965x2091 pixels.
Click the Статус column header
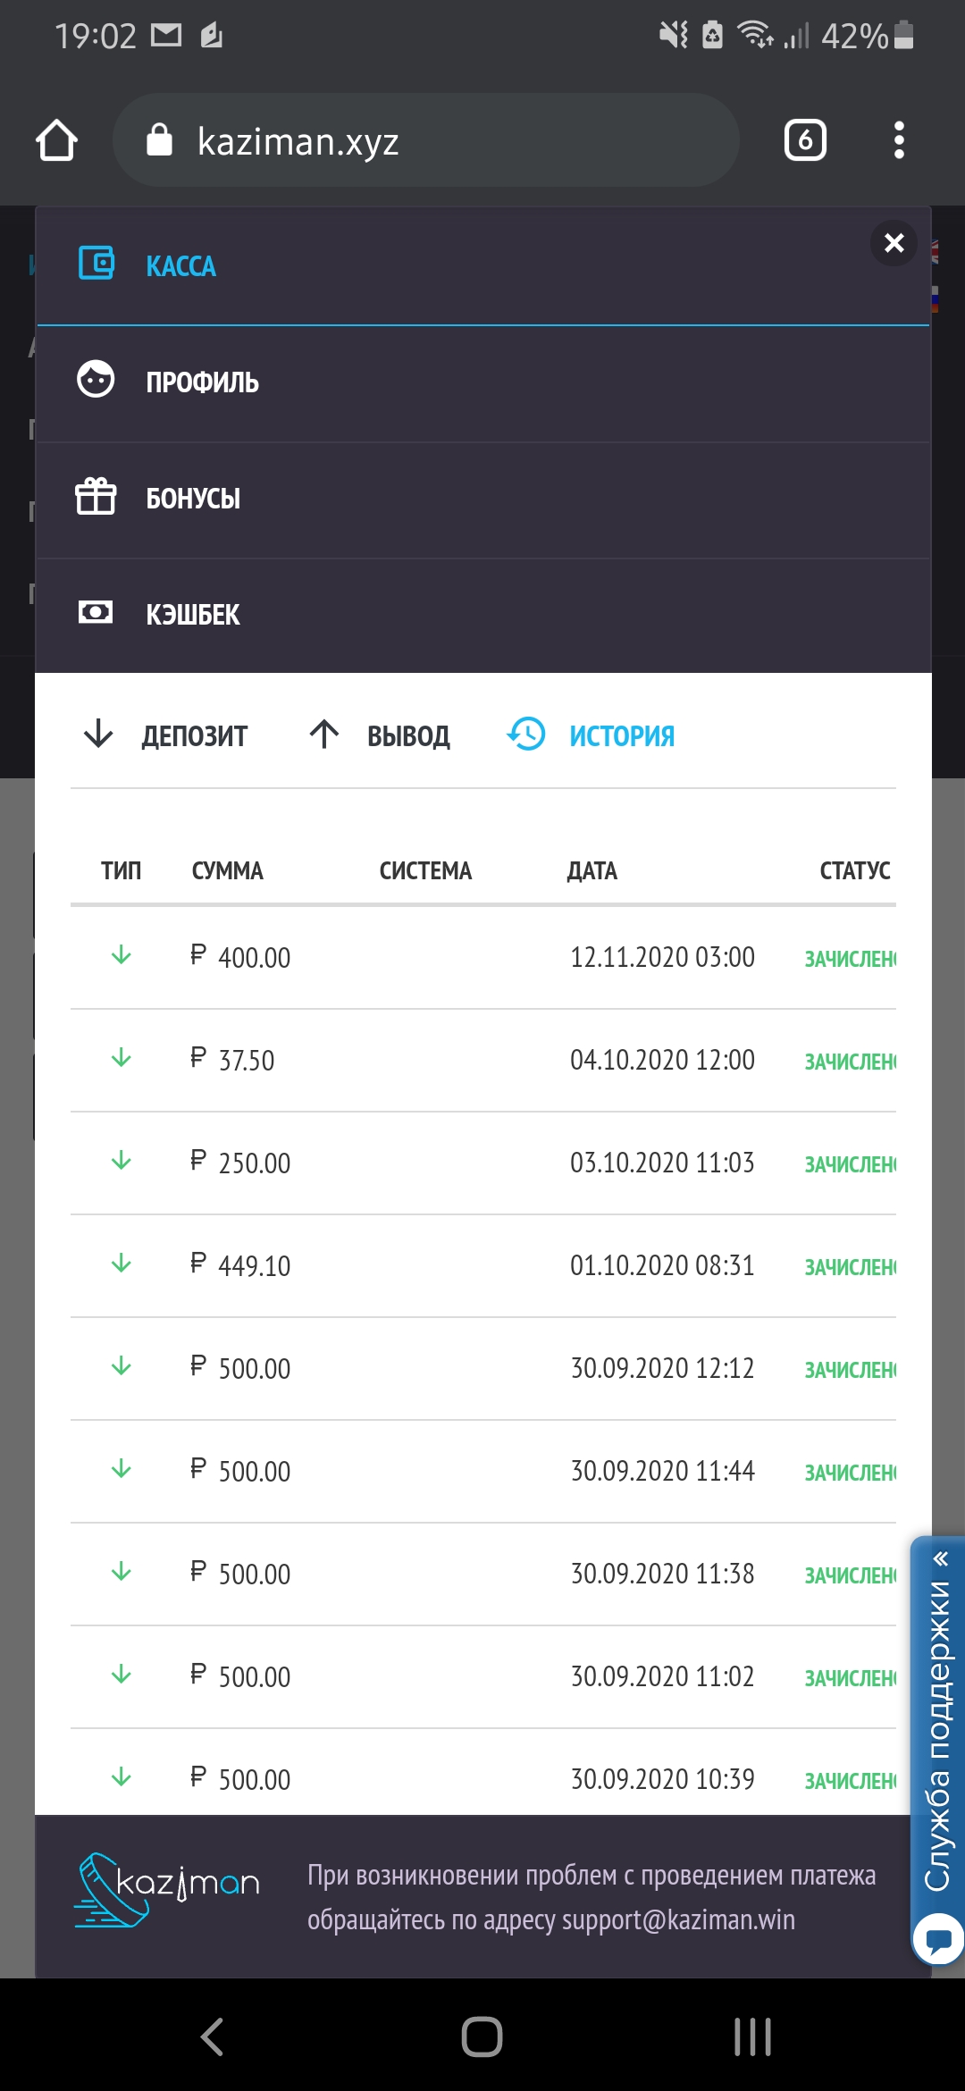tap(854, 870)
